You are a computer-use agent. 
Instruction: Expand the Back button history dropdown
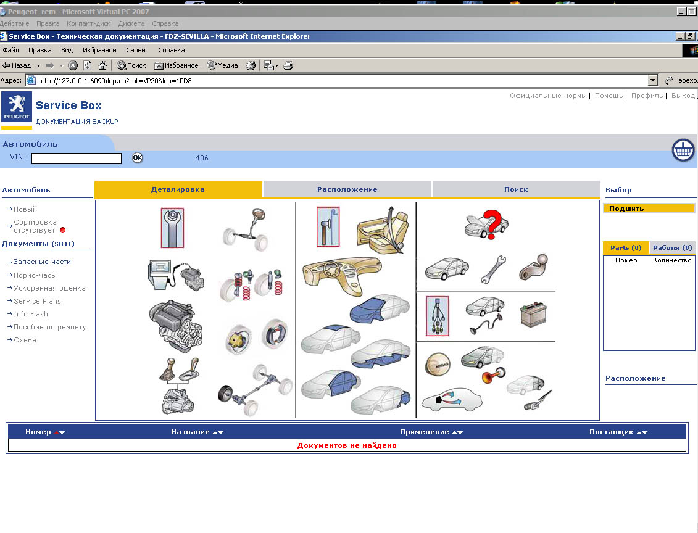38,65
